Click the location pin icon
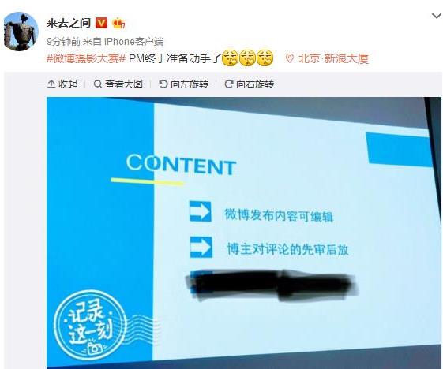443x369 pixels. [290, 58]
